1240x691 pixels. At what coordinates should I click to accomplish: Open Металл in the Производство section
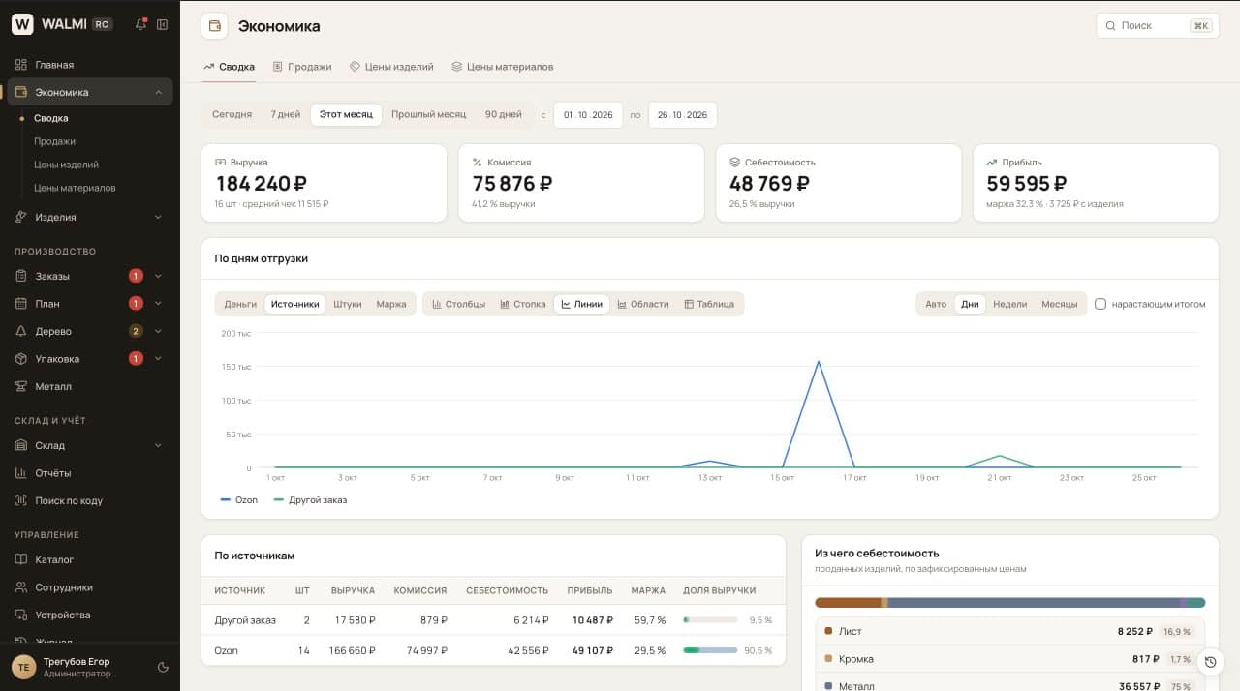click(90, 386)
